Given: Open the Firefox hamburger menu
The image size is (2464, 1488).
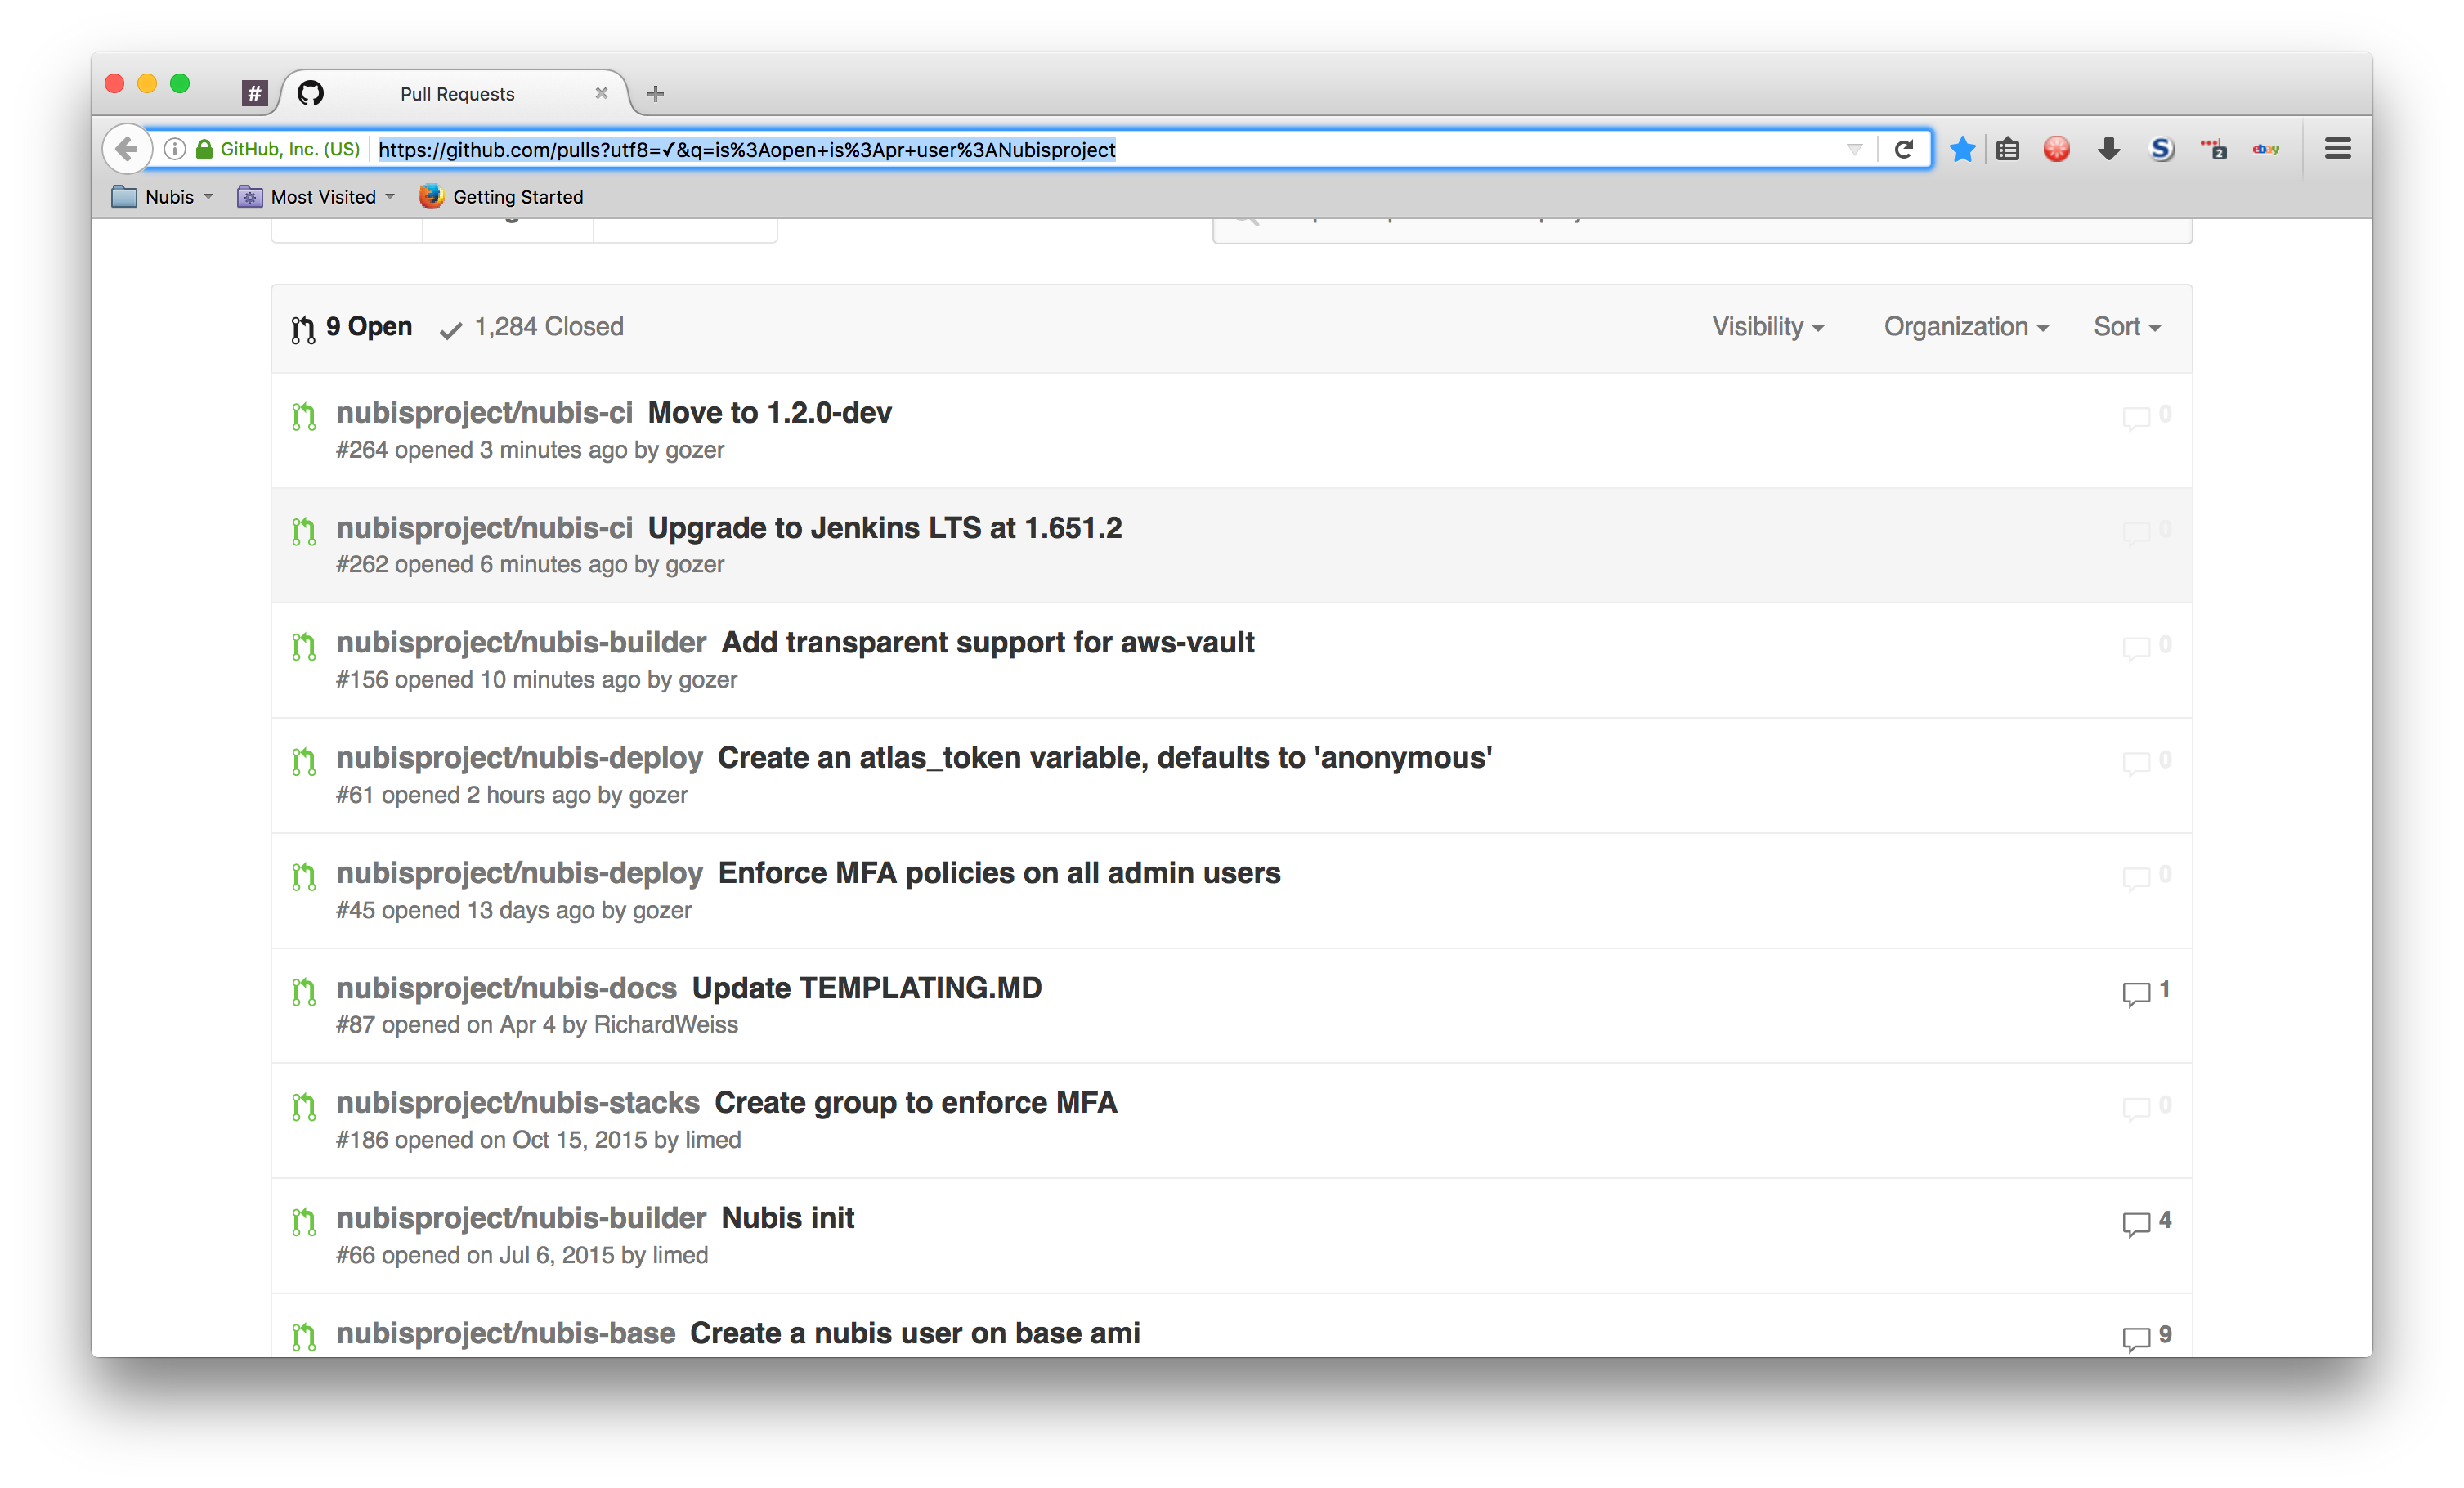Looking at the screenshot, I should coord(2337,149).
